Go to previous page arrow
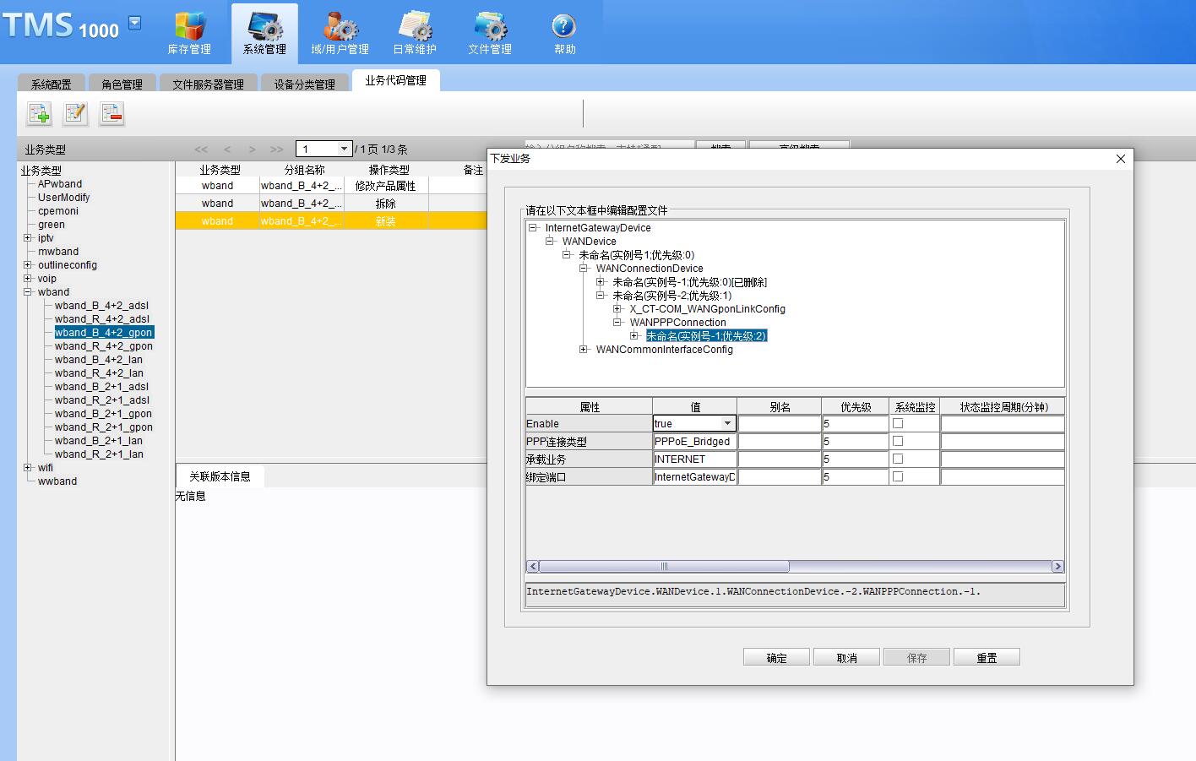This screenshot has width=1196, height=761. point(226,149)
